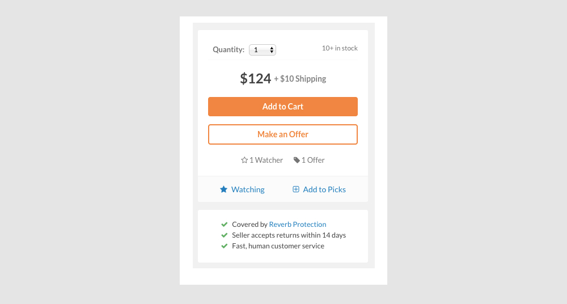The image size is (567, 304).
Task: Click the green checkmark beside customer service
Action: point(225,246)
